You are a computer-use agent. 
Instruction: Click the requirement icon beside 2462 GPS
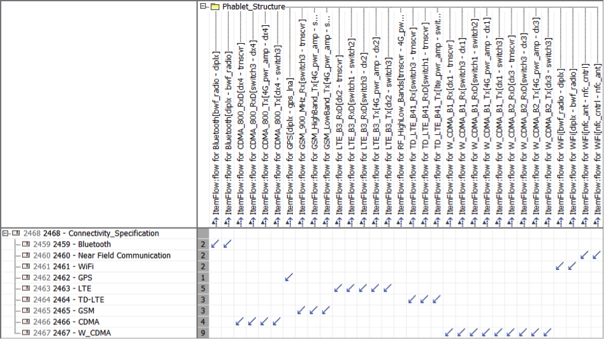[x=26, y=278]
